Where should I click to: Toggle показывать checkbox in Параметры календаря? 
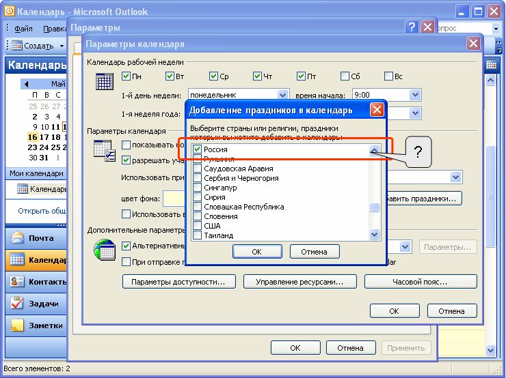126,145
